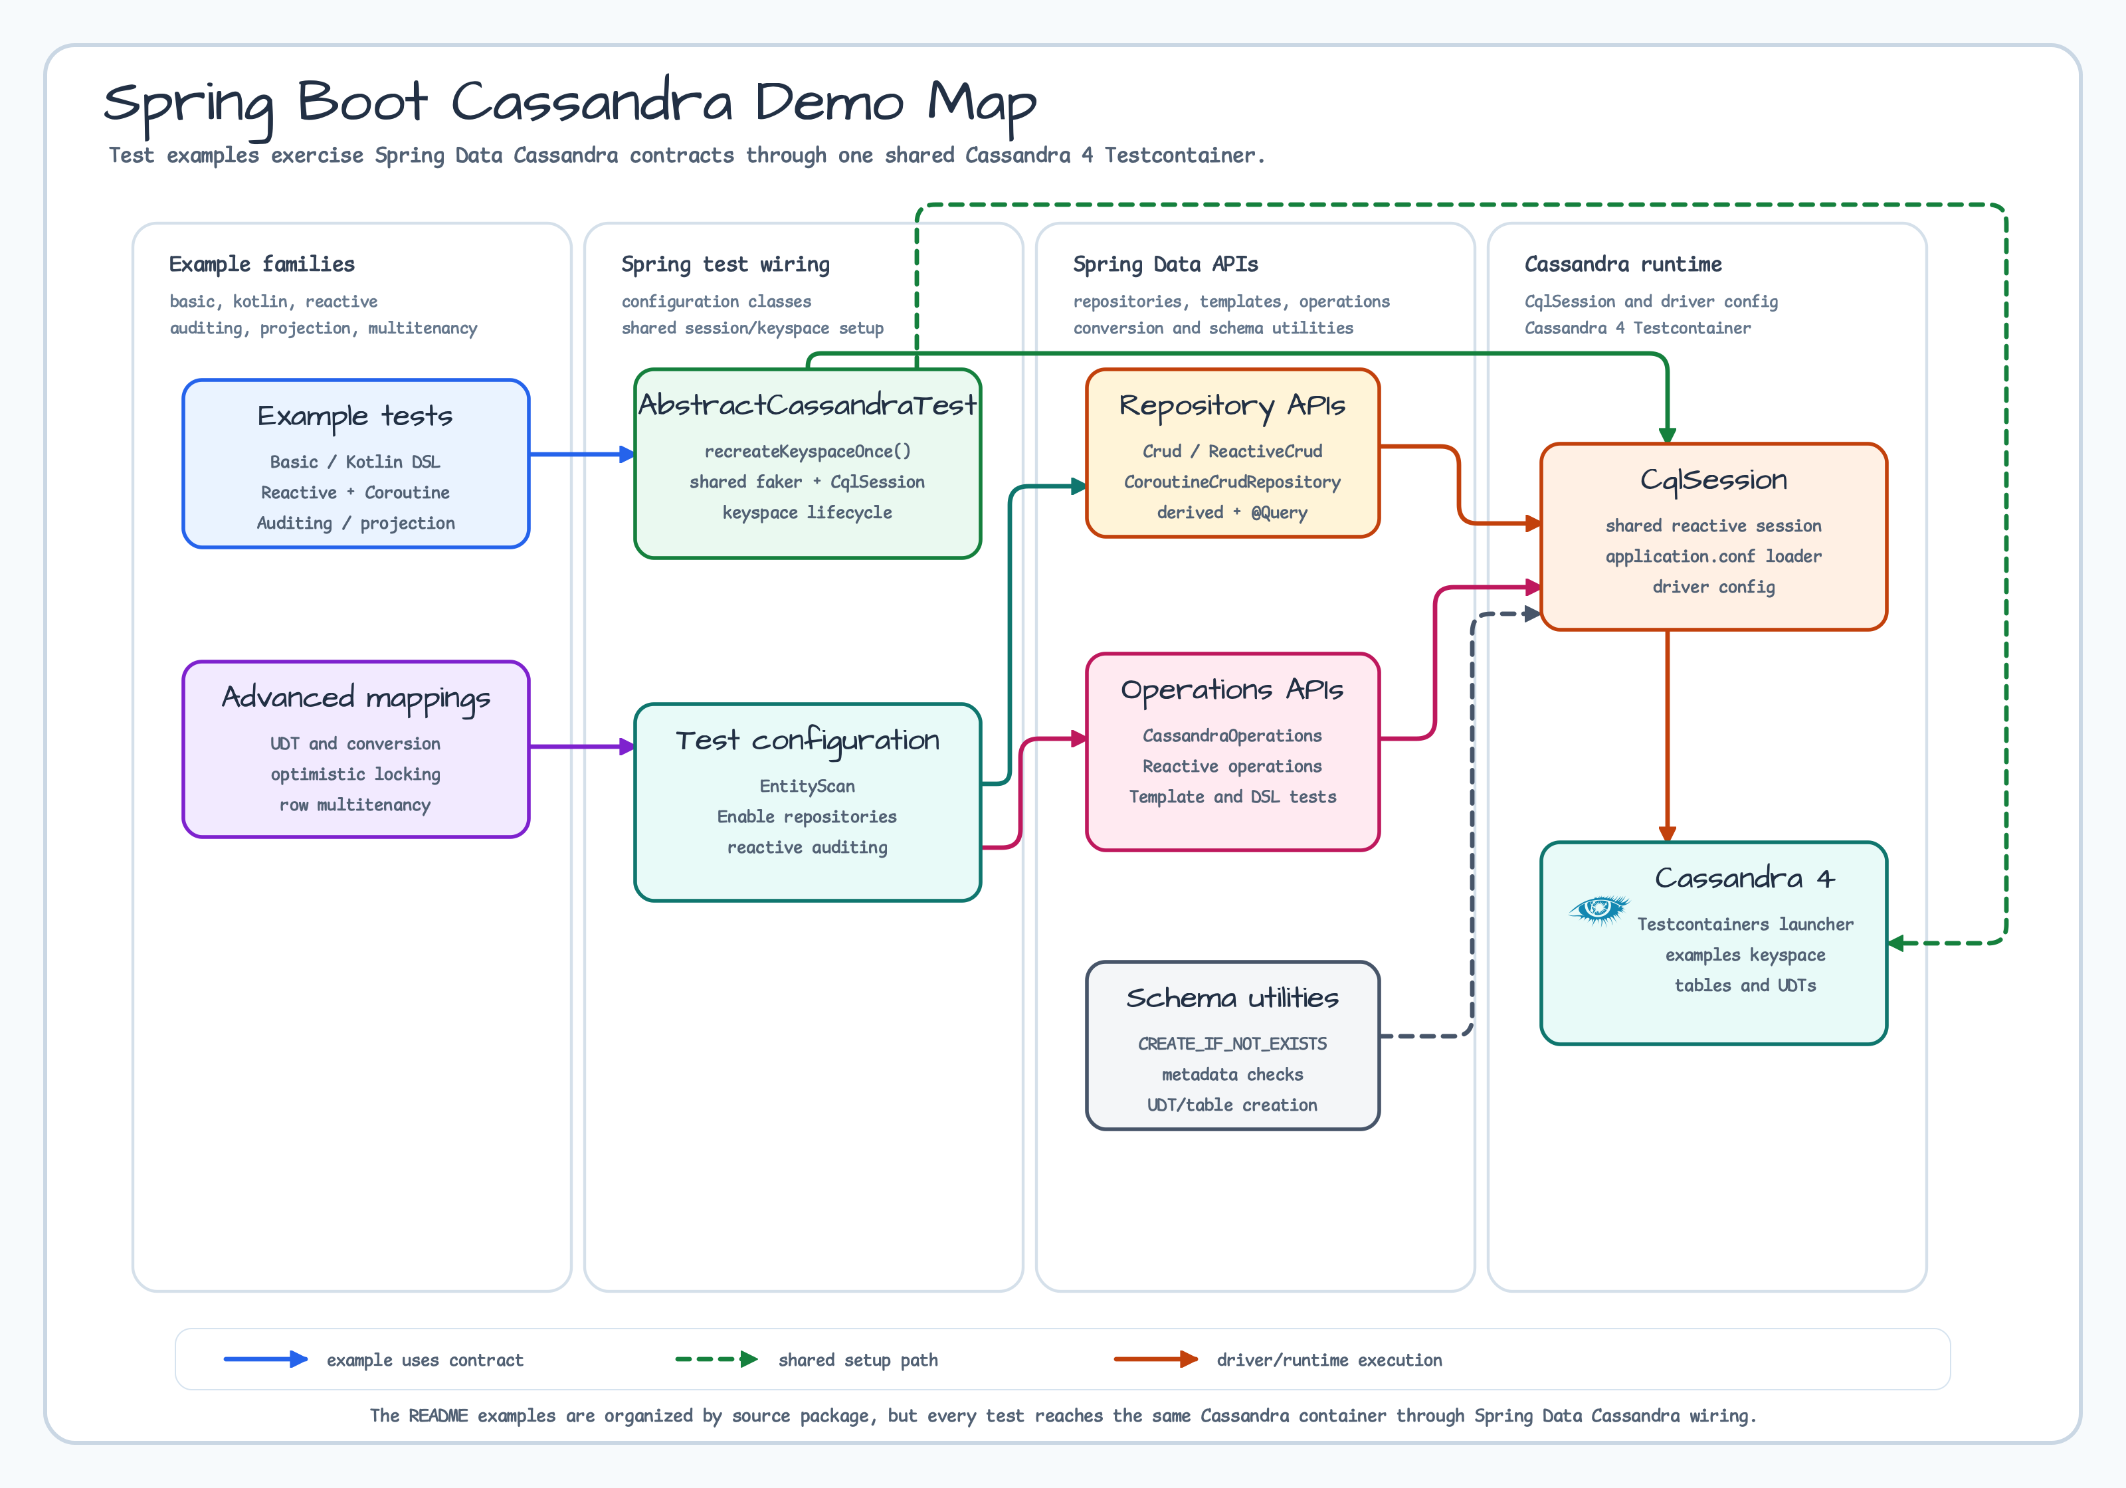Click the Test configuration node
This screenshot has height=1488, width=2126.
tap(807, 802)
